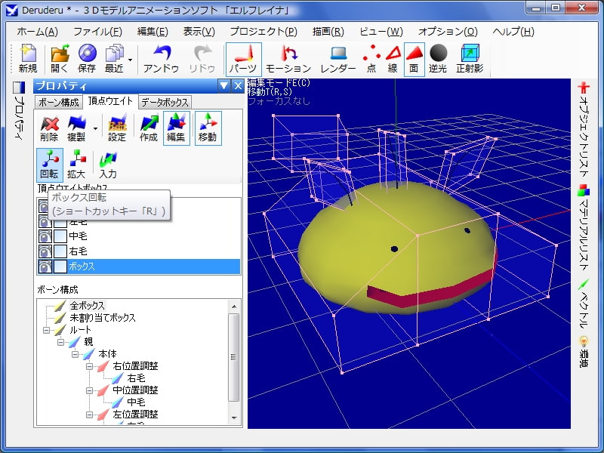
Task: Click the 削除 (delete) box icon
Action: pos(49,128)
